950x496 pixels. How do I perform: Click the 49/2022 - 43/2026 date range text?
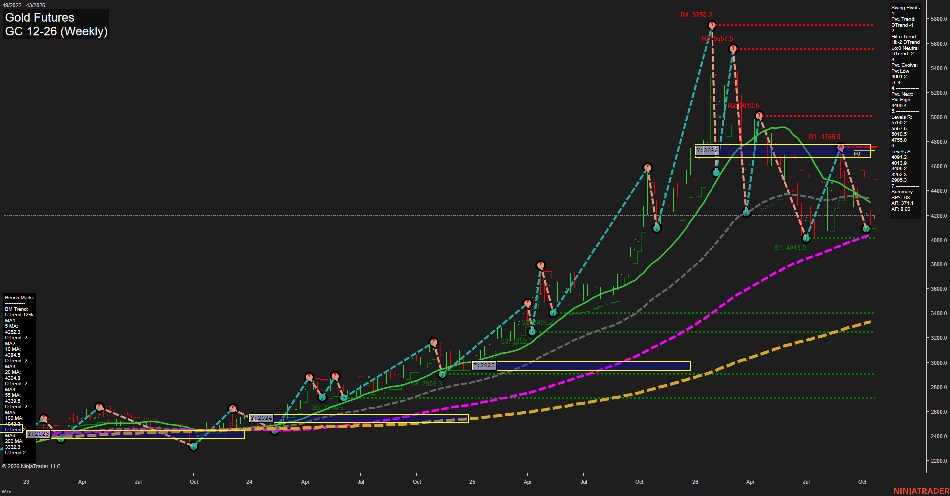pos(24,5)
